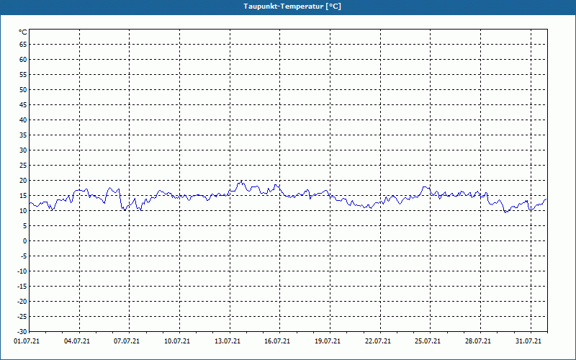This screenshot has width=576, height=360.
Task: Click the 19.07.21 date on the axis
Action: [x=328, y=341]
